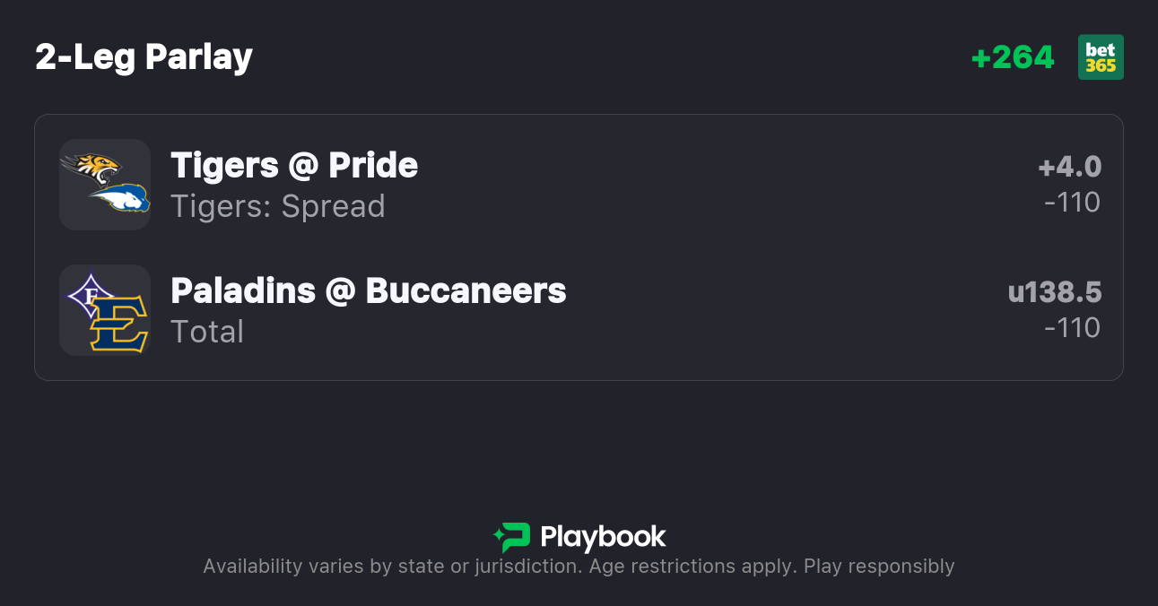The height and width of the screenshot is (606, 1158).
Task: Click the blue Pride team logo
Action: point(120,198)
